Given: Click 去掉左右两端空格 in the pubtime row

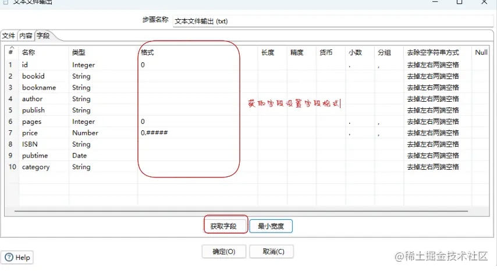Looking at the screenshot, I should tap(433, 156).
